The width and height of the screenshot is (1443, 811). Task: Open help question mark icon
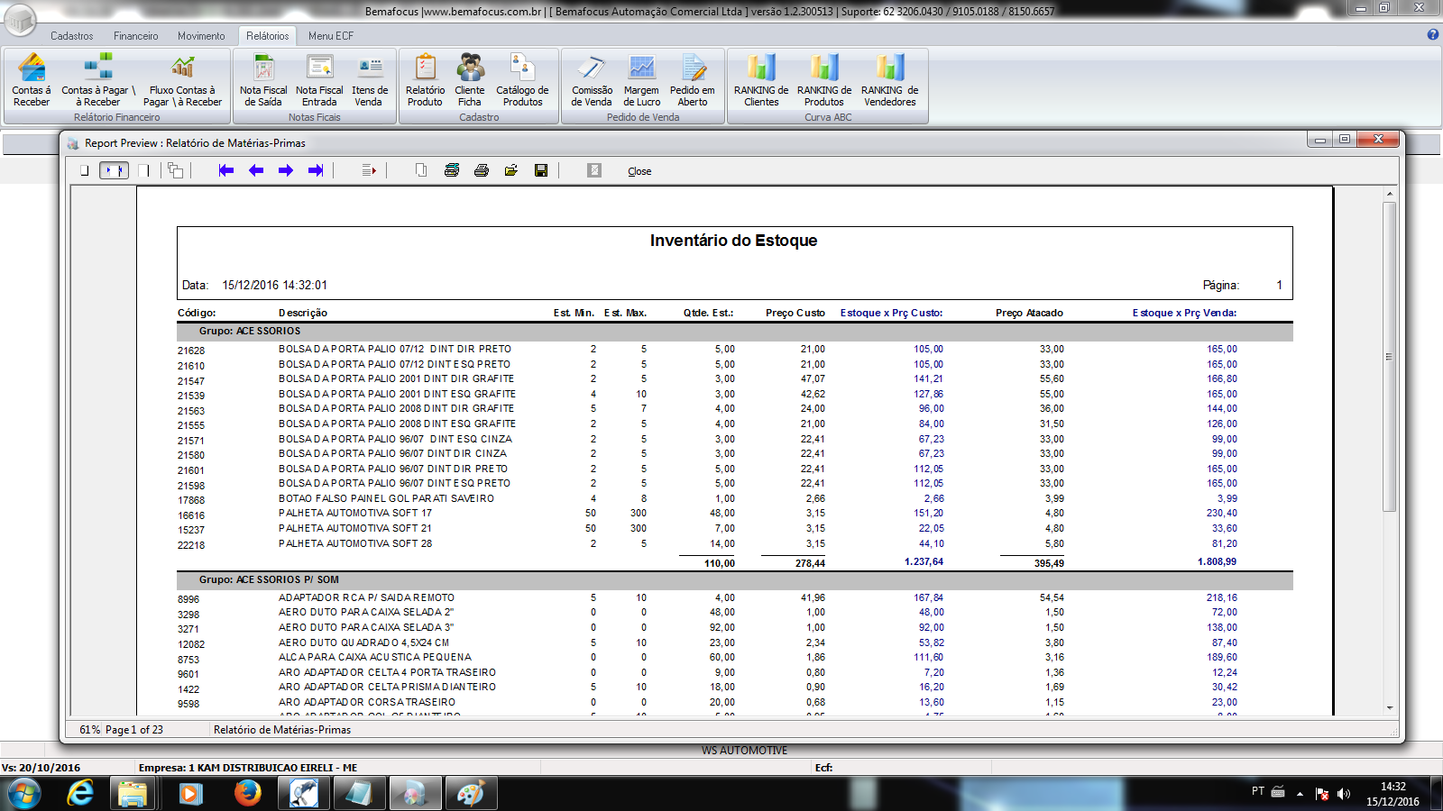(x=1433, y=34)
